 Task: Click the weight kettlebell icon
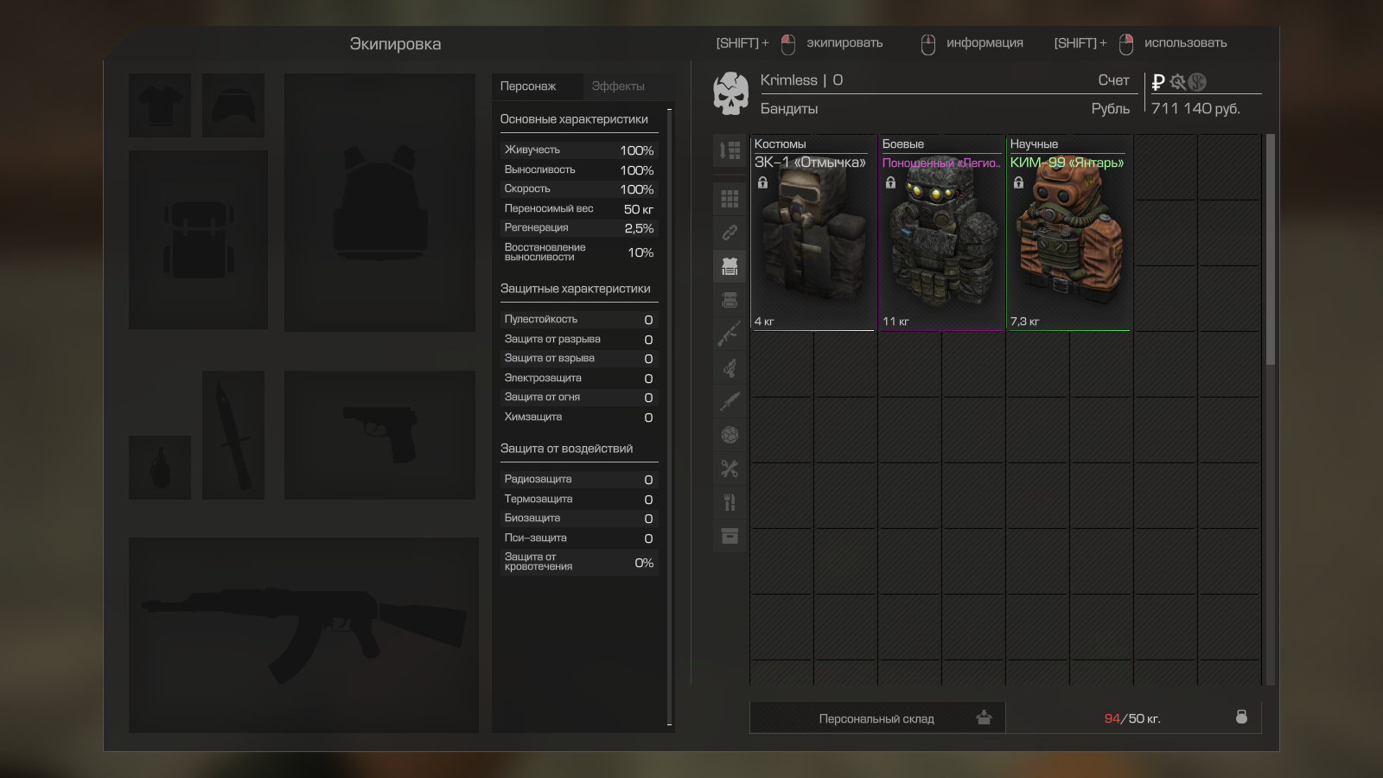(x=1241, y=717)
